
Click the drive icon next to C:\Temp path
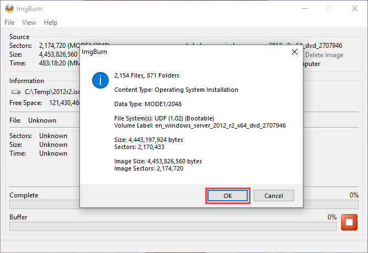16,92
